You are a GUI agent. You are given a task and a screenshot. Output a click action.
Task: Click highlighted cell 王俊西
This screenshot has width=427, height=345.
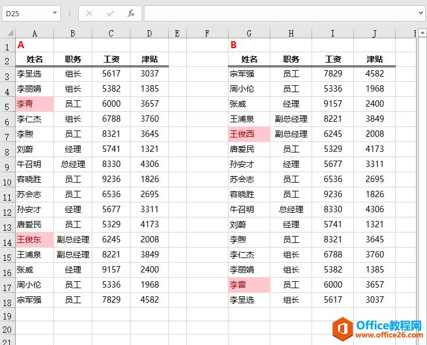[249, 134]
